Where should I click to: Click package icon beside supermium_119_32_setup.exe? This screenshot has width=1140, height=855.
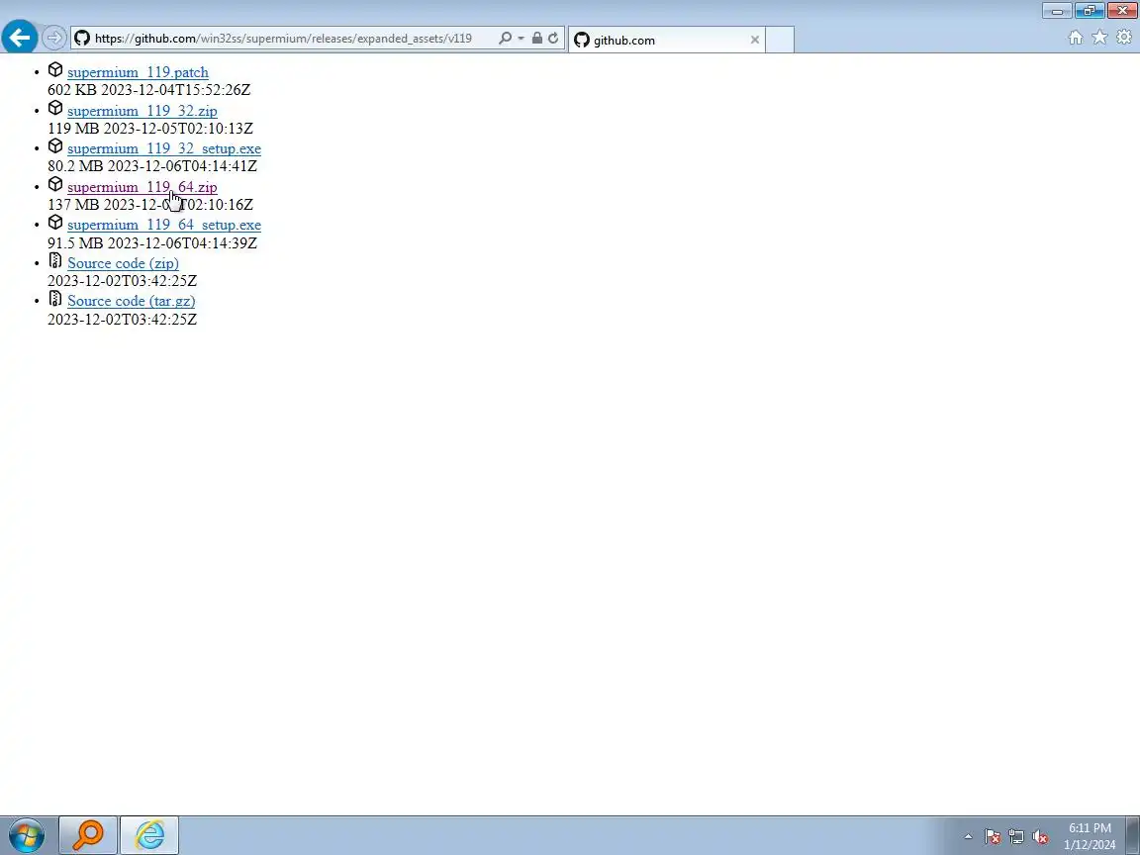click(55, 146)
